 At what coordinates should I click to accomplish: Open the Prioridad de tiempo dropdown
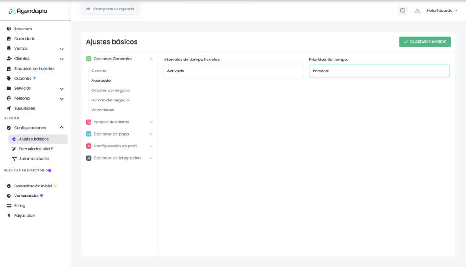(379, 71)
